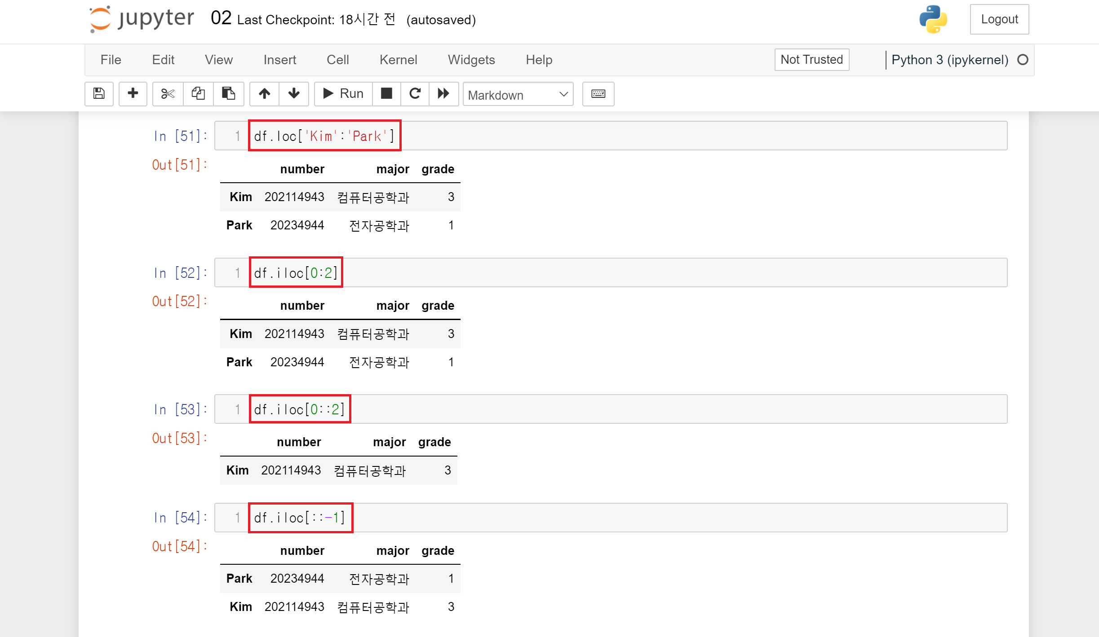
Task: Toggle the Not Trusted notebook status
Action: (x=811, y=59)
